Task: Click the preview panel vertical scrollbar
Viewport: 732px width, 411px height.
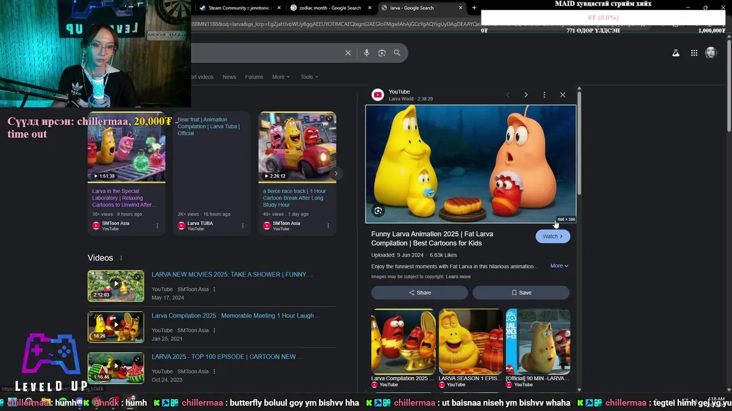Action: 579,143
